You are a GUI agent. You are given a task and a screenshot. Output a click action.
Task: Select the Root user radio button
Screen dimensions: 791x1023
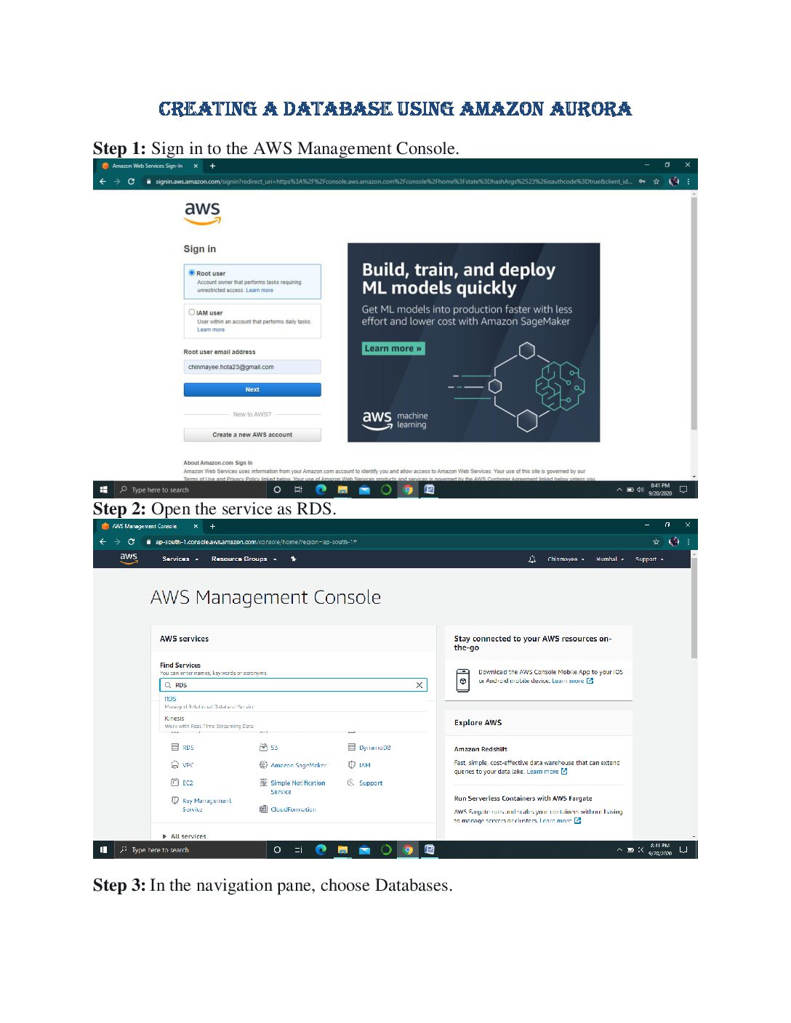pos(192,273)
